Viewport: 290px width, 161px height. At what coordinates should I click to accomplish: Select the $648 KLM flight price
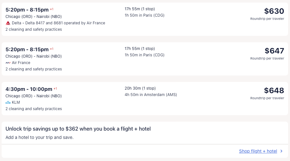pyautogui.click(x=274, y=91)
